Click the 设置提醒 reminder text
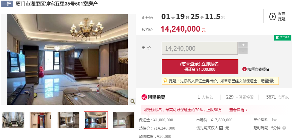The image size is (292, 140). pyautogui.click(x=282, y=16)
